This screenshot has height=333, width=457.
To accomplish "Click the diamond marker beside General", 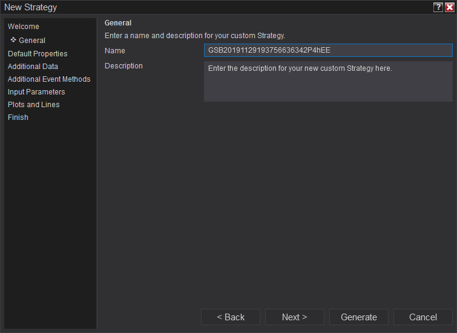I will pyautogui.click(x=13, y=40).
